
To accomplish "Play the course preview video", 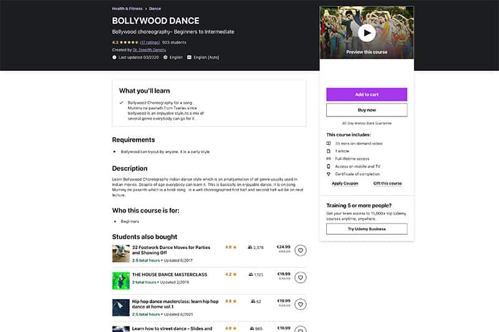I will pyautogui.click(x=367, y=33).
